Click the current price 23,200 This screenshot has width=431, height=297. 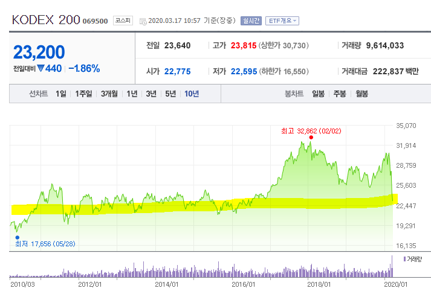pos(39,52)
